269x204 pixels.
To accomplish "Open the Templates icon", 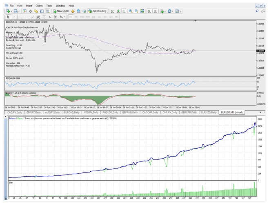I will [x=177, y=11].
